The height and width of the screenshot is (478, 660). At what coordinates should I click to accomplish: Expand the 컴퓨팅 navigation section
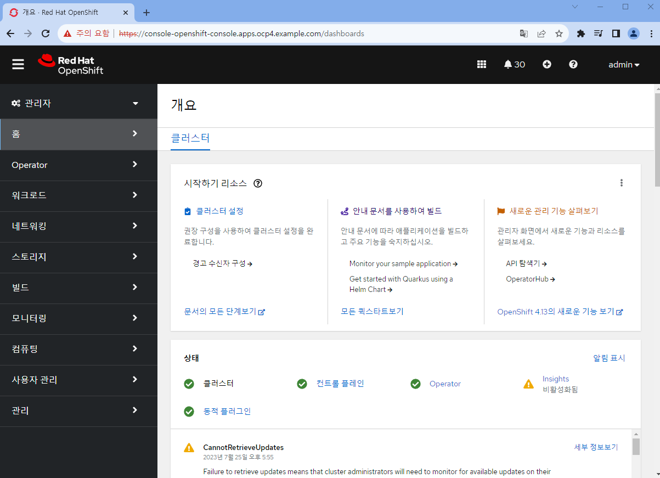pos(78,349)
